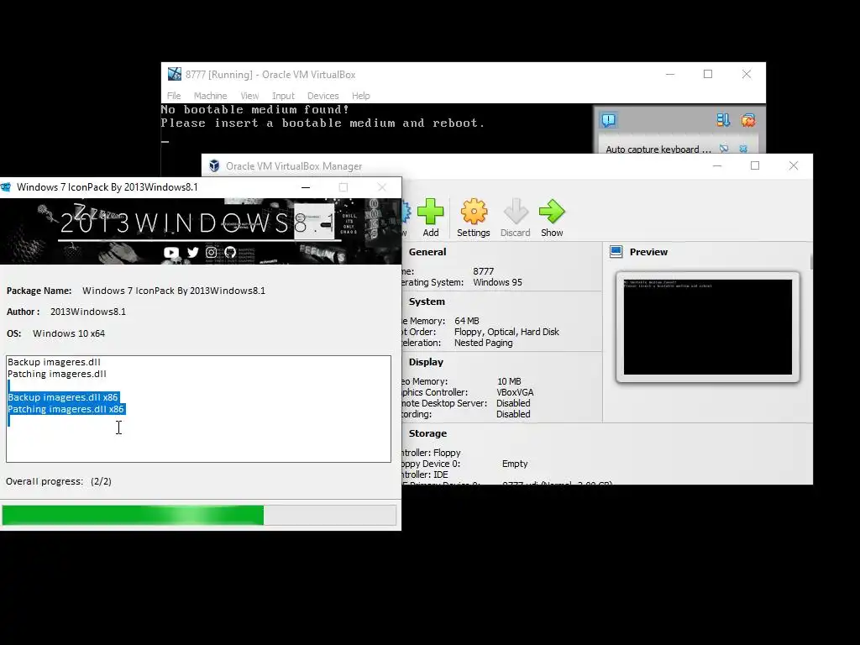This screenshot has width=860, height=645.
Task: Open Help menu in VM window
Action: pyautogui.click(x=360, y=96)
